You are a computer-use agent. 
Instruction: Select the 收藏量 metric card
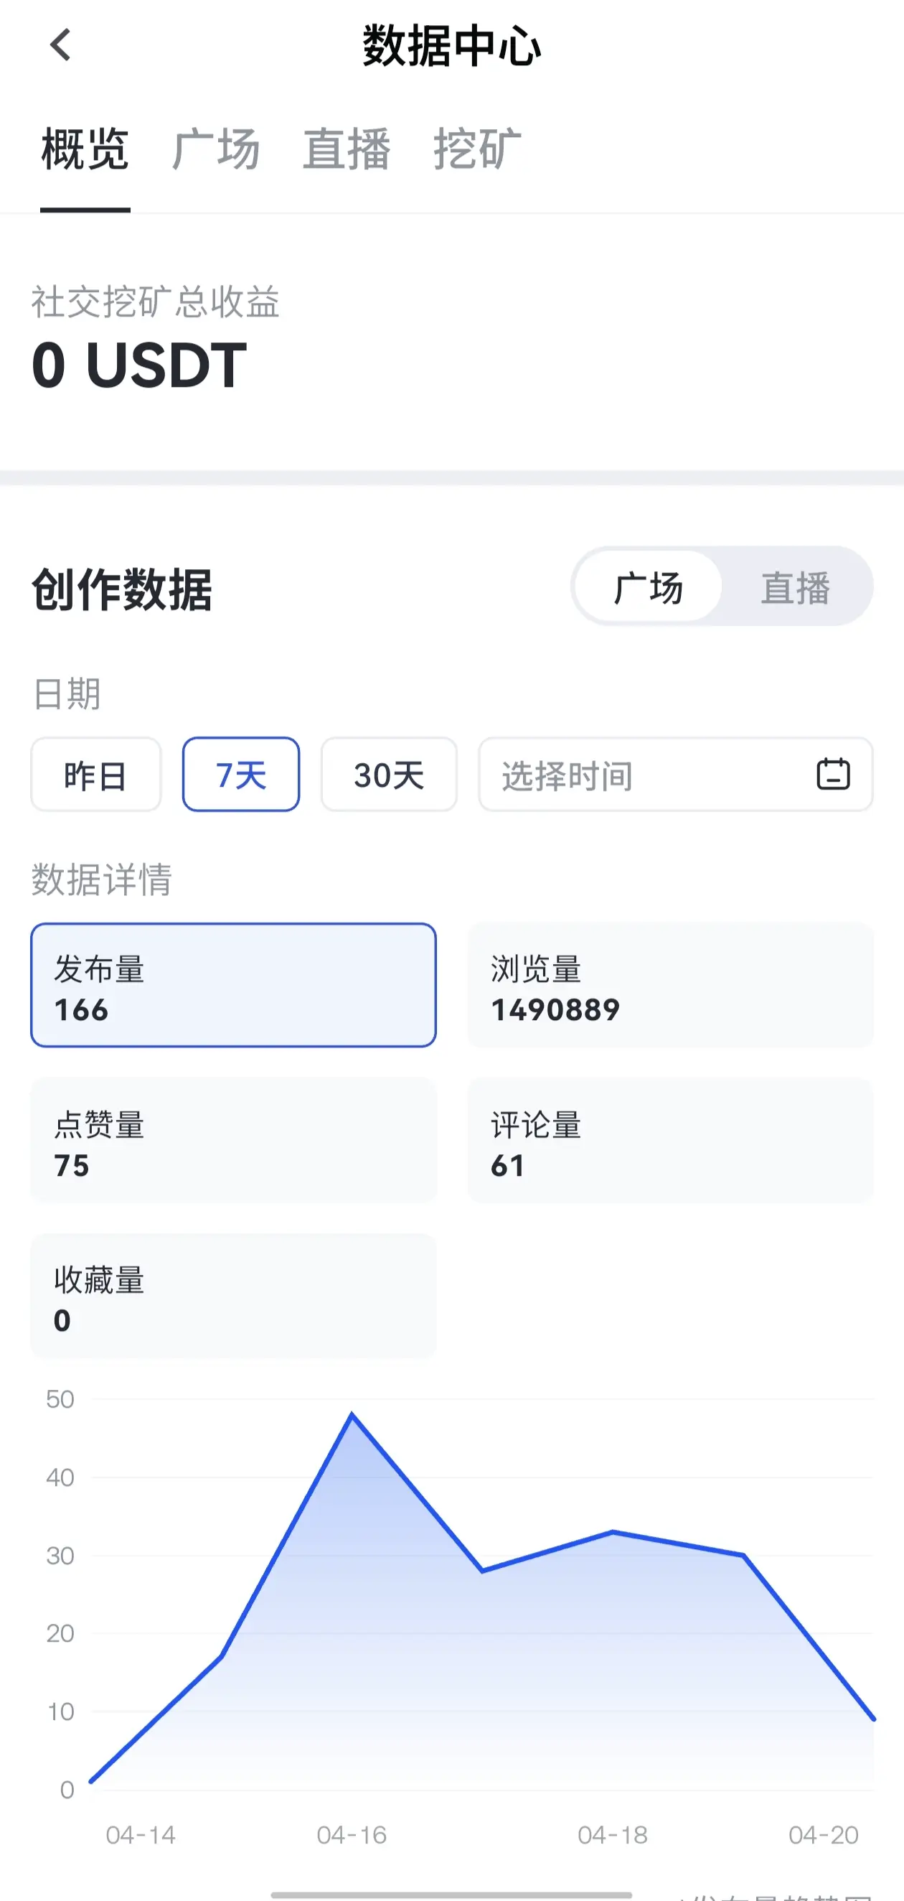pos(233,1297)
